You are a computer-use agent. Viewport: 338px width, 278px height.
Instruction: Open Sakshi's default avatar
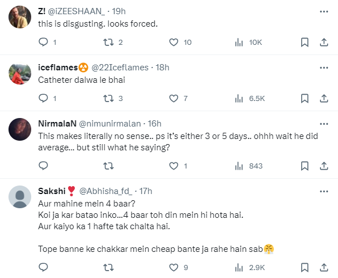20,197
